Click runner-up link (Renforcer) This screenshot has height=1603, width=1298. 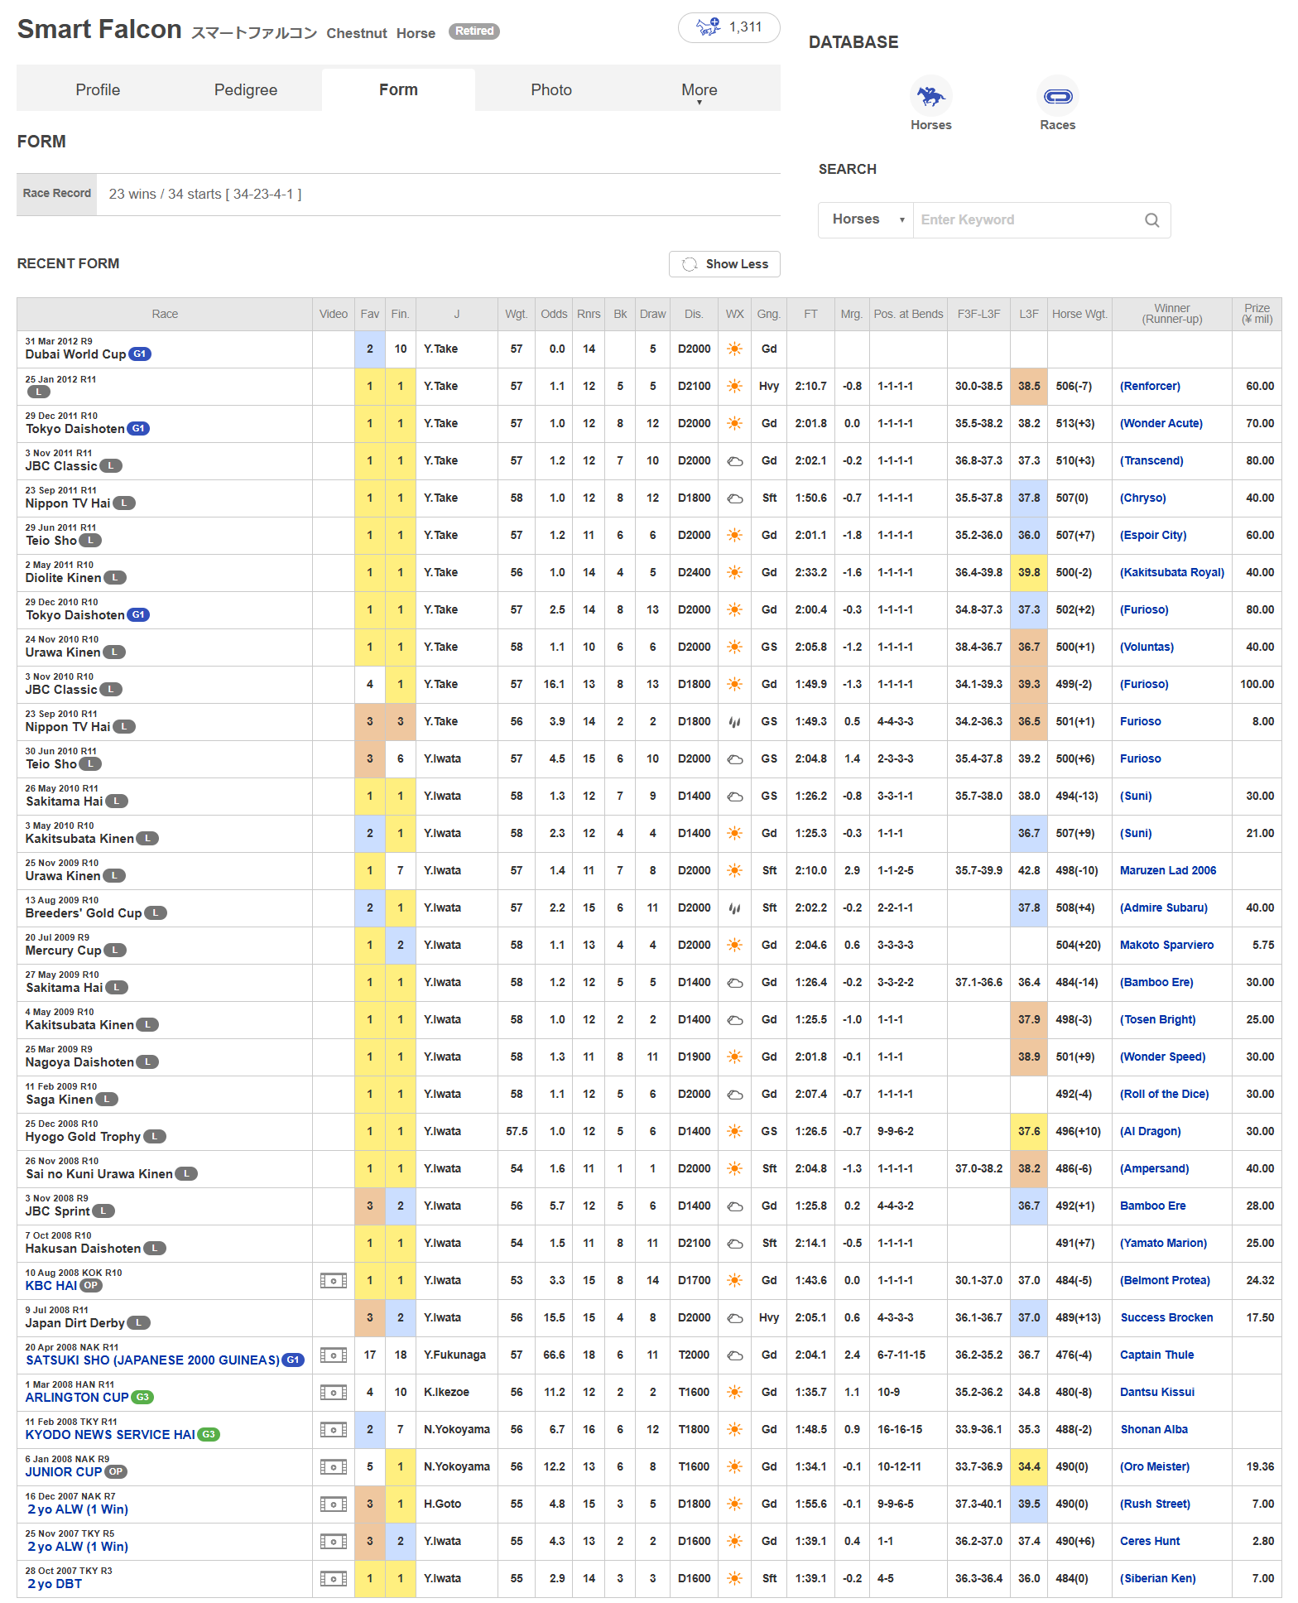coord(1150,387)
